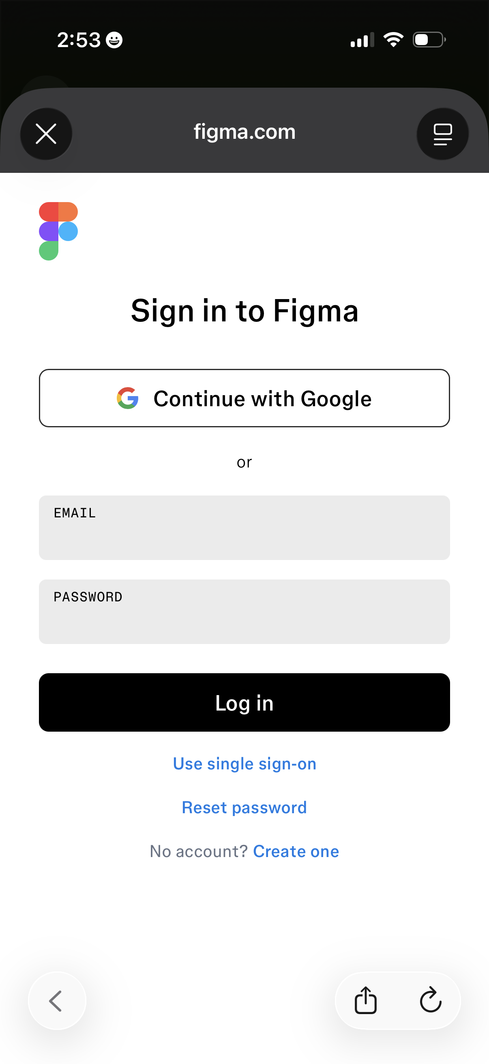Reload the page with refresh icon
489x1064 pixels.
430,1000
